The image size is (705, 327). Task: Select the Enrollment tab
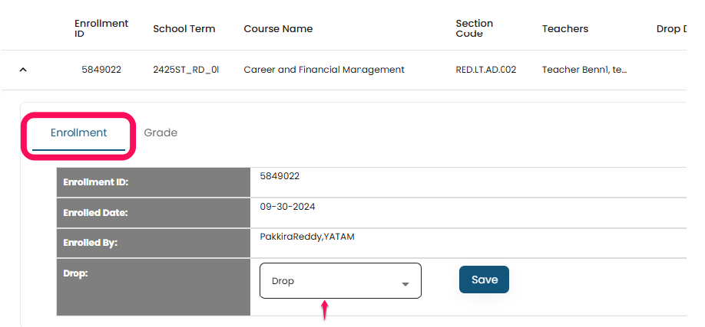79,133
